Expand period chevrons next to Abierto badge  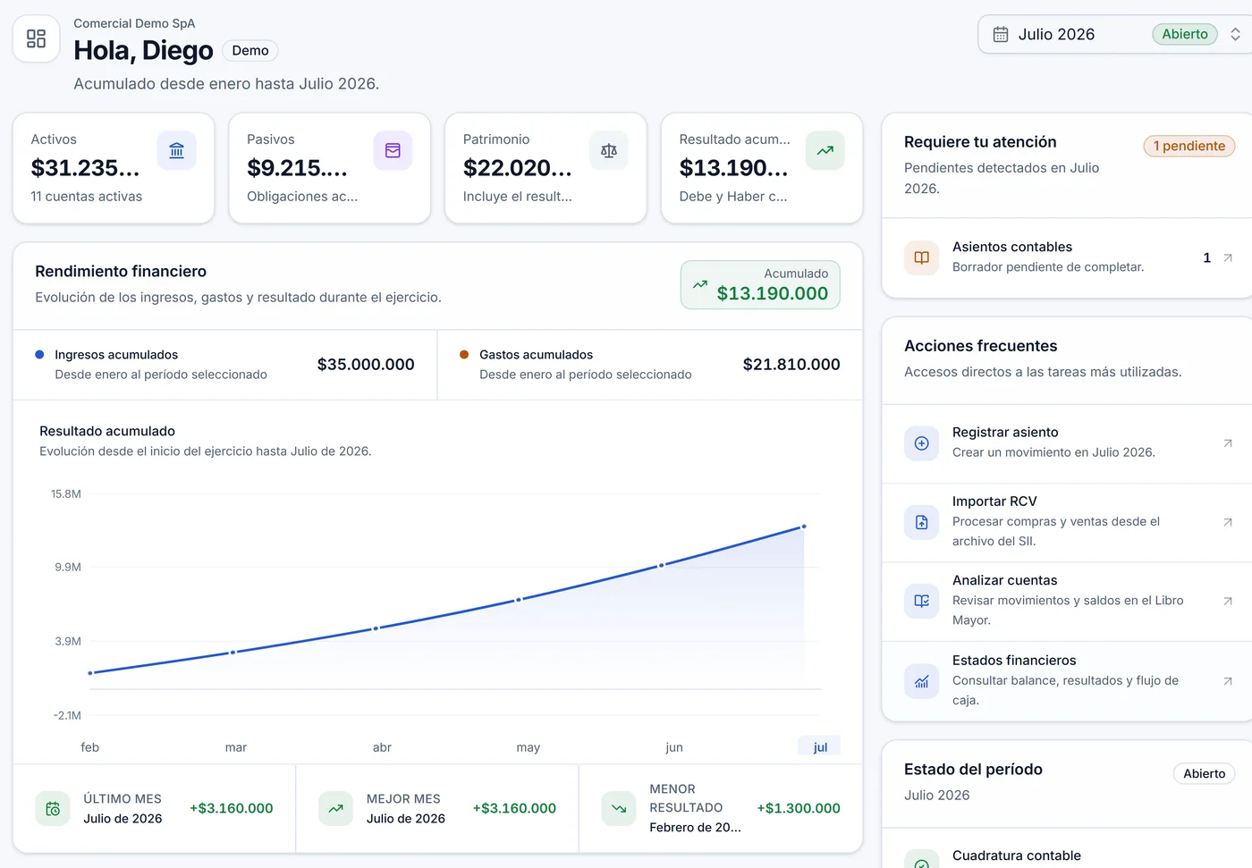click(1235, 34)
